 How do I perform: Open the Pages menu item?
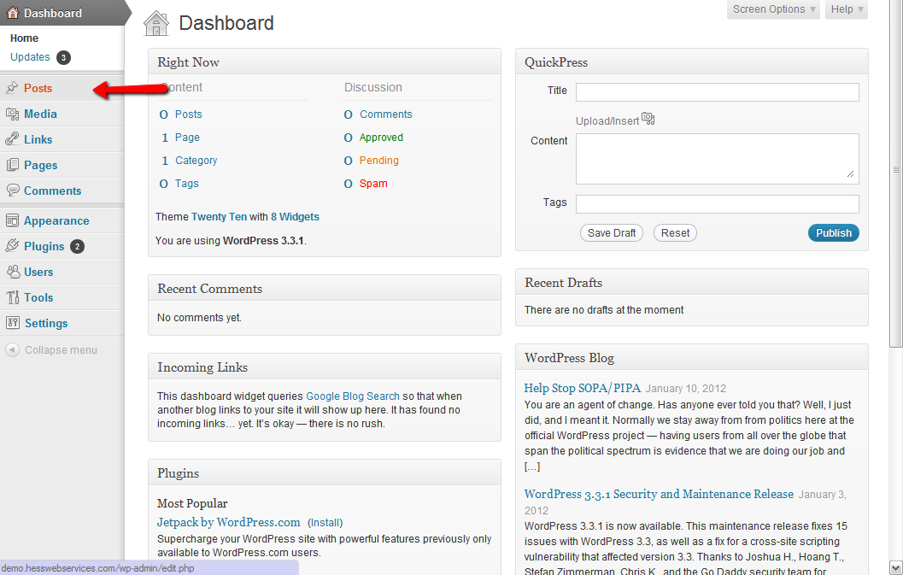(40, 166)
